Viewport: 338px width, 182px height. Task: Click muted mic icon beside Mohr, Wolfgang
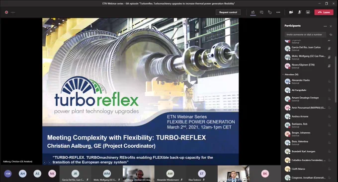(329, 57)
